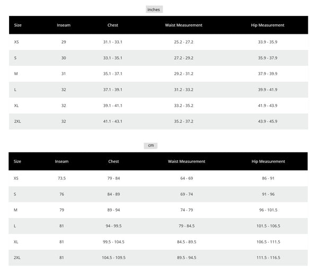Click the 35.1 - 37.1 chest cell

112,74
